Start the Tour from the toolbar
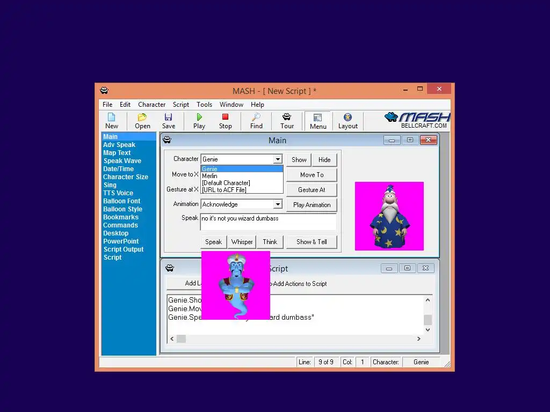Screen dimensions: 550x412 point(287,121)
